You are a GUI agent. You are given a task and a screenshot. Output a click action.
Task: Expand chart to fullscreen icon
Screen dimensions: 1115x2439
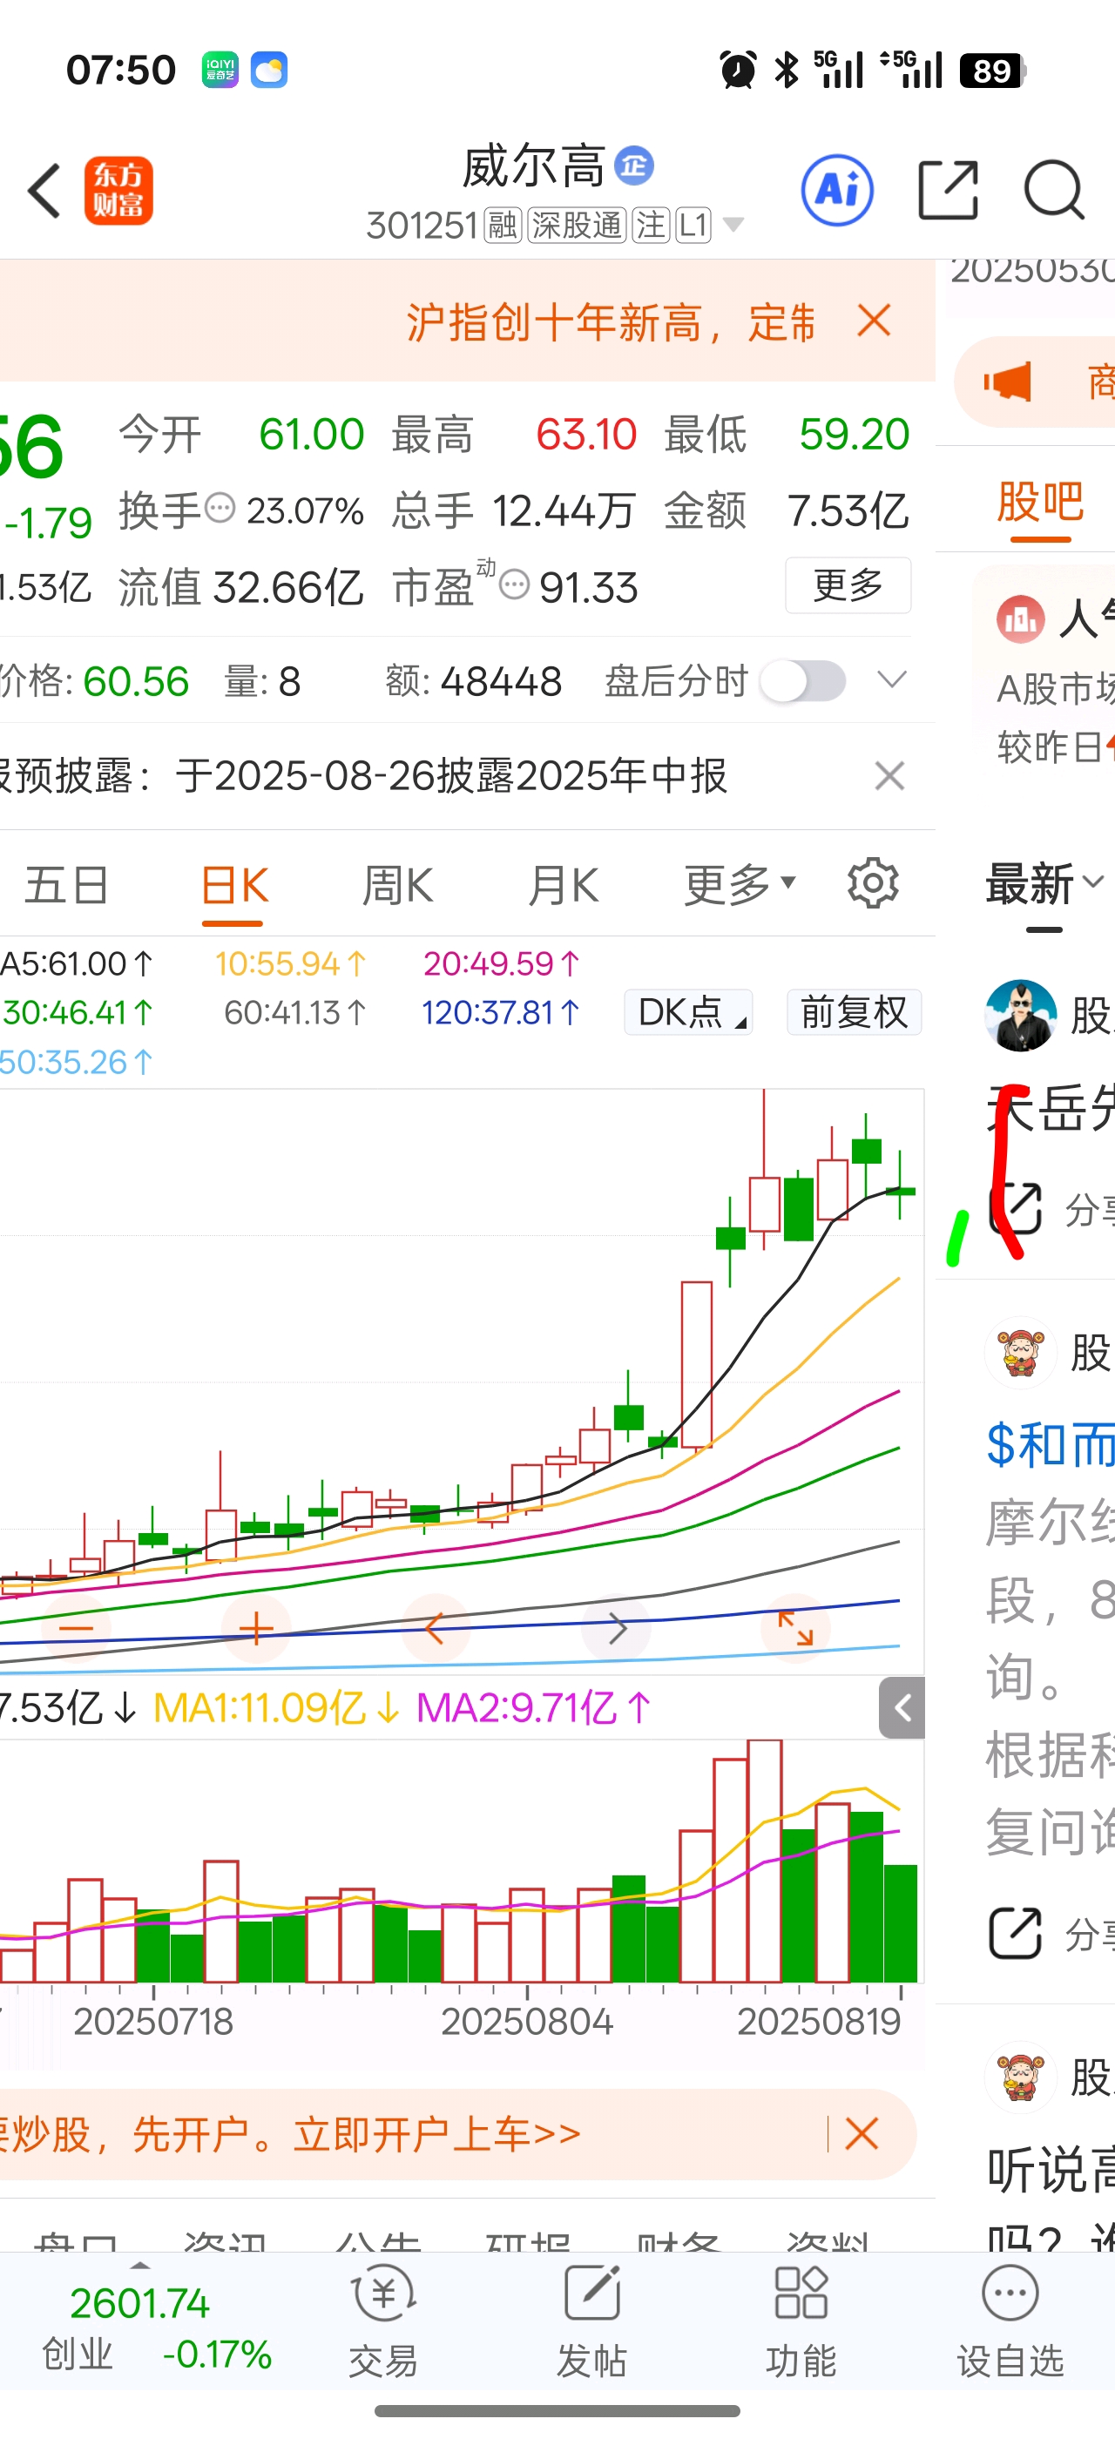point(796,1629)
